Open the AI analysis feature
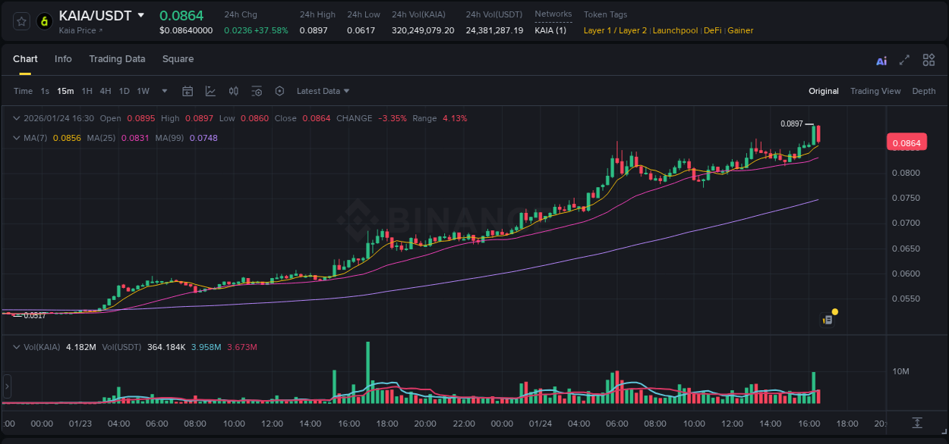Image resolution: width=949 pixels, height=444 pixels. tap(881, 59)
